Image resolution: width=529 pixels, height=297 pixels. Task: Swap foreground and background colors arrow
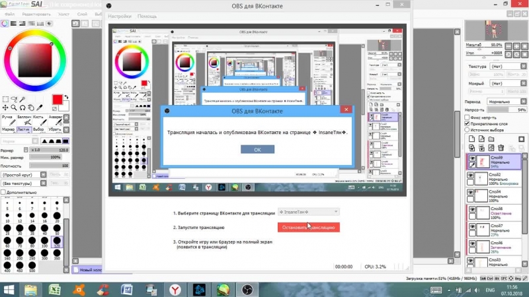tap(66, 97)
